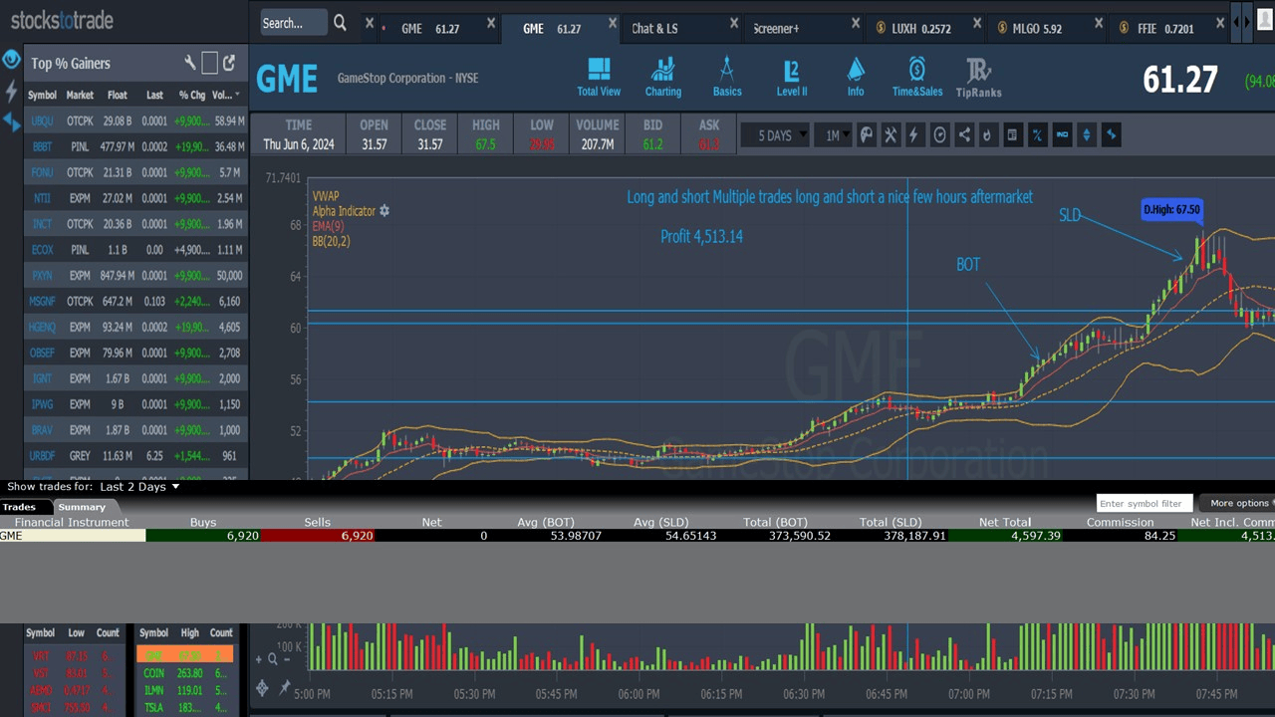Expand the Vol column sort arrow

[237, 96]
